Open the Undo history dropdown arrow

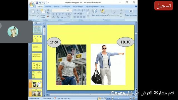pos(42,2)
